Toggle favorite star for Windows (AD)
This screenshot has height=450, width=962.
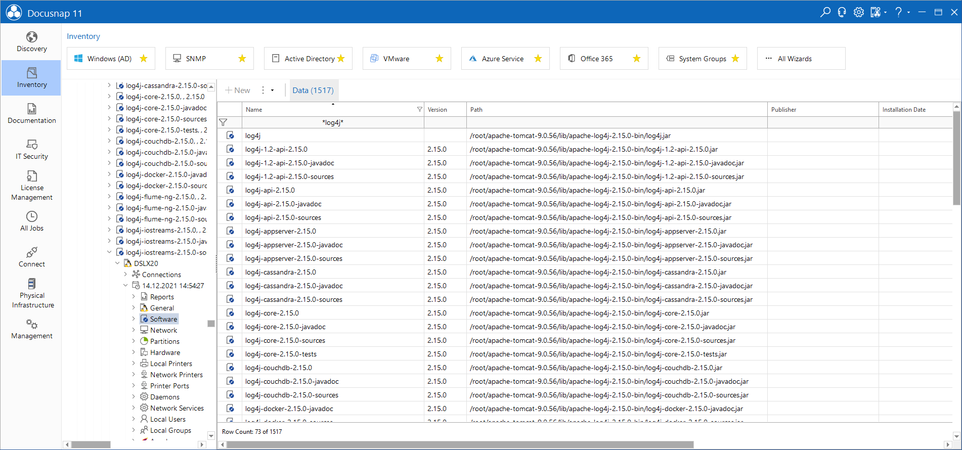pyautogui.click(x=144, y=59)
